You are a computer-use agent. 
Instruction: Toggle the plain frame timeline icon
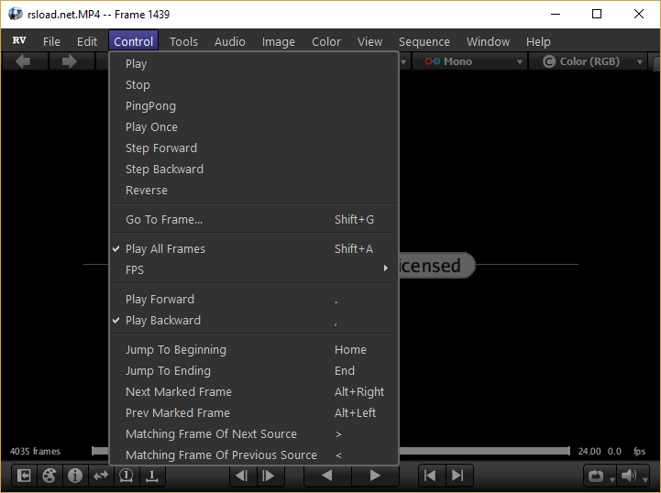(152, 477)
